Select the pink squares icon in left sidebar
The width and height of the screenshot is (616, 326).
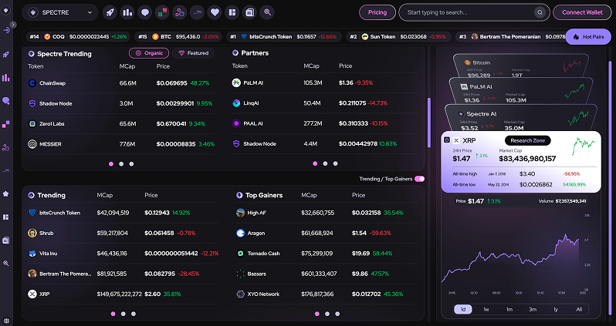tap(6, 124)
